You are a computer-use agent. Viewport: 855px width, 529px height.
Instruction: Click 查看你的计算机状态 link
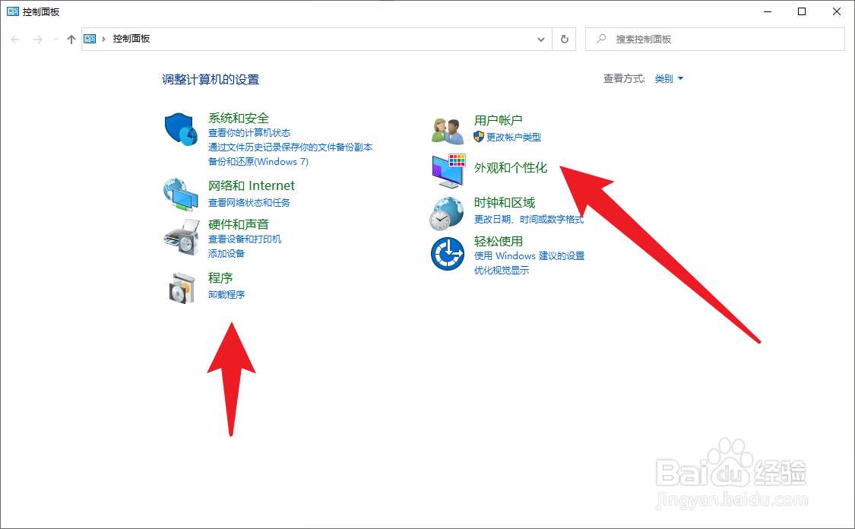[249, 132]
